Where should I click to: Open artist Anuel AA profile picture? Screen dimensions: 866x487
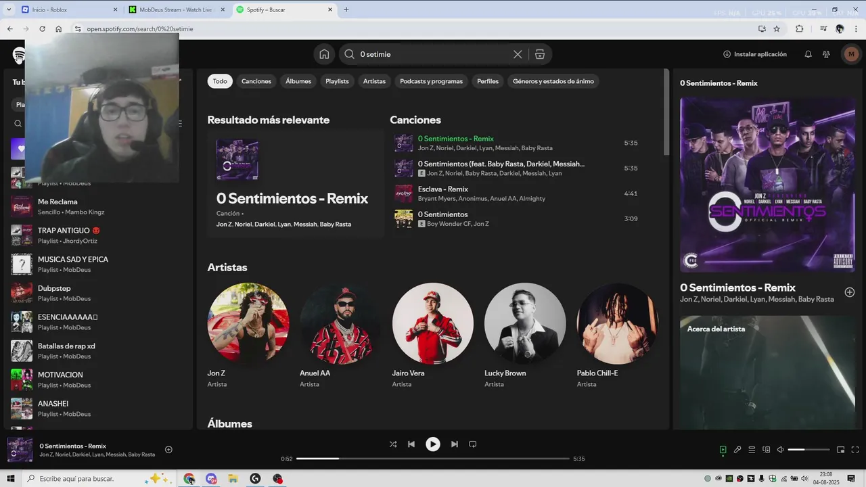340,323
